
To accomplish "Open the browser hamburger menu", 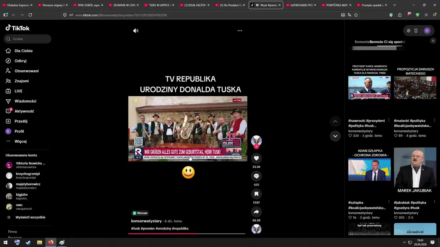I will [434, 15].
